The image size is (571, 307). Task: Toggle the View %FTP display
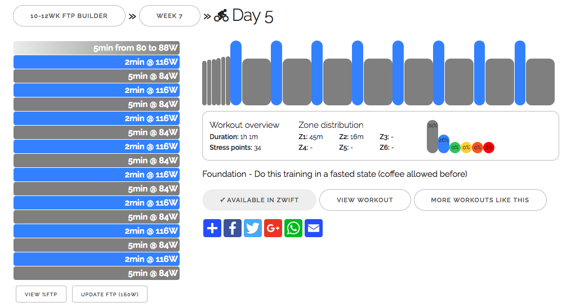tap(41, 294)
